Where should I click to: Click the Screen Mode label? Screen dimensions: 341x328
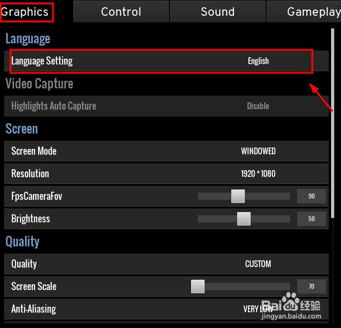pos(34,151)
